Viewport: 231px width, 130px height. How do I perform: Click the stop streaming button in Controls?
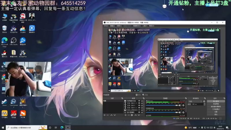point(216,101)
